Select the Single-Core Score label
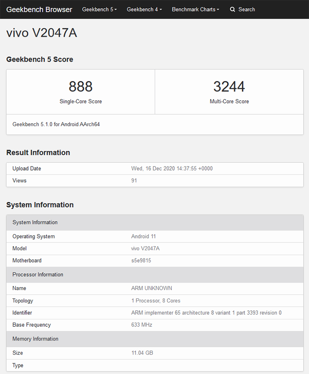Viewport: 309px width, 374px height. [81, 102]
